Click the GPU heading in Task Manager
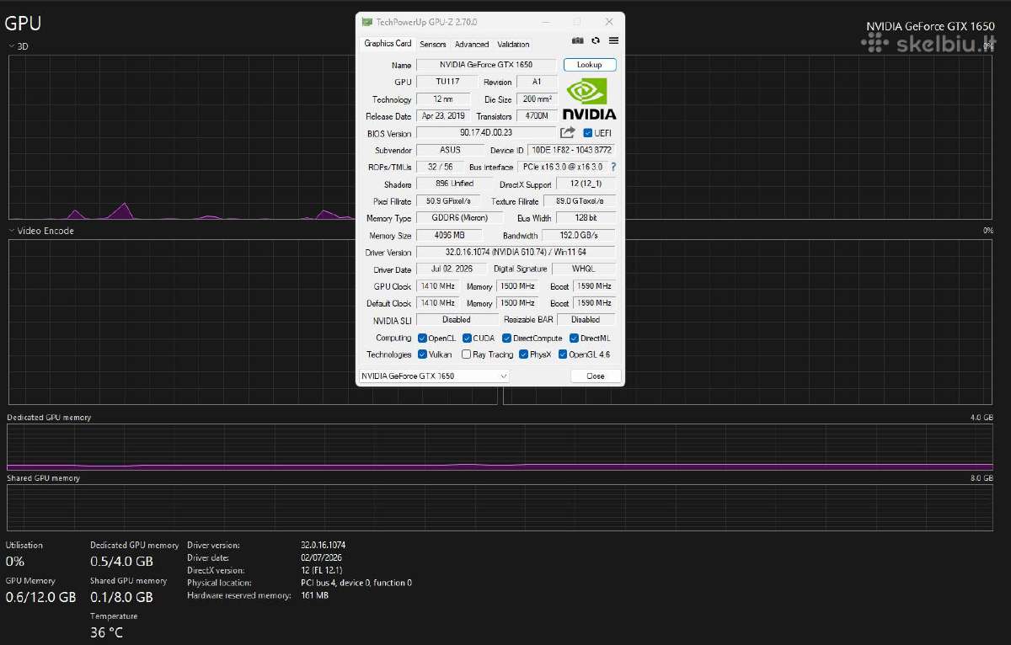This screenshot has height=645, width=1011. click(23, 24)
